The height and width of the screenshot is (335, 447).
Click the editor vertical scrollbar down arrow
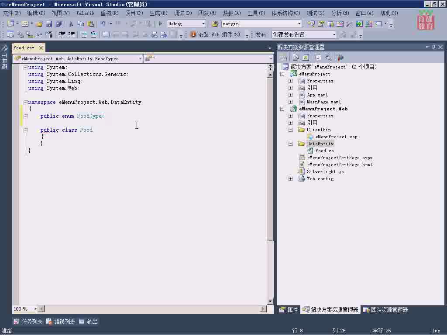(x=270, y=301)
